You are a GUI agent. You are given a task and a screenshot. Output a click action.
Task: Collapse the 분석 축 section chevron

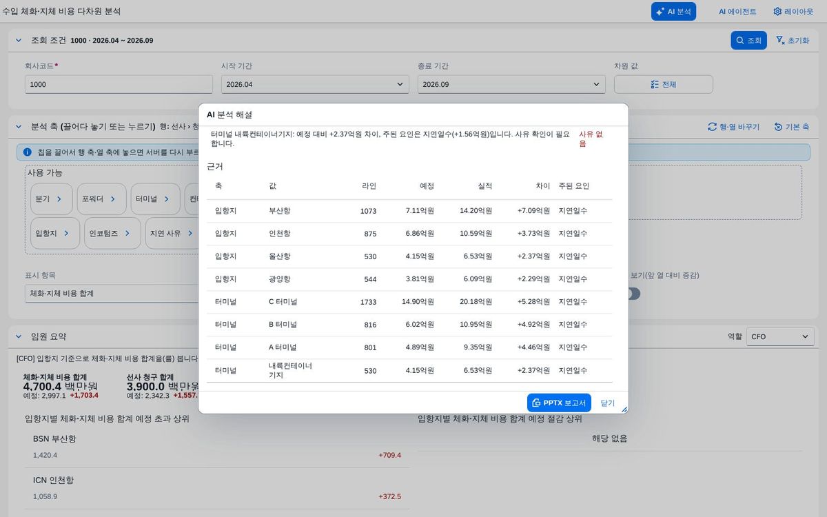click(19, 127)
